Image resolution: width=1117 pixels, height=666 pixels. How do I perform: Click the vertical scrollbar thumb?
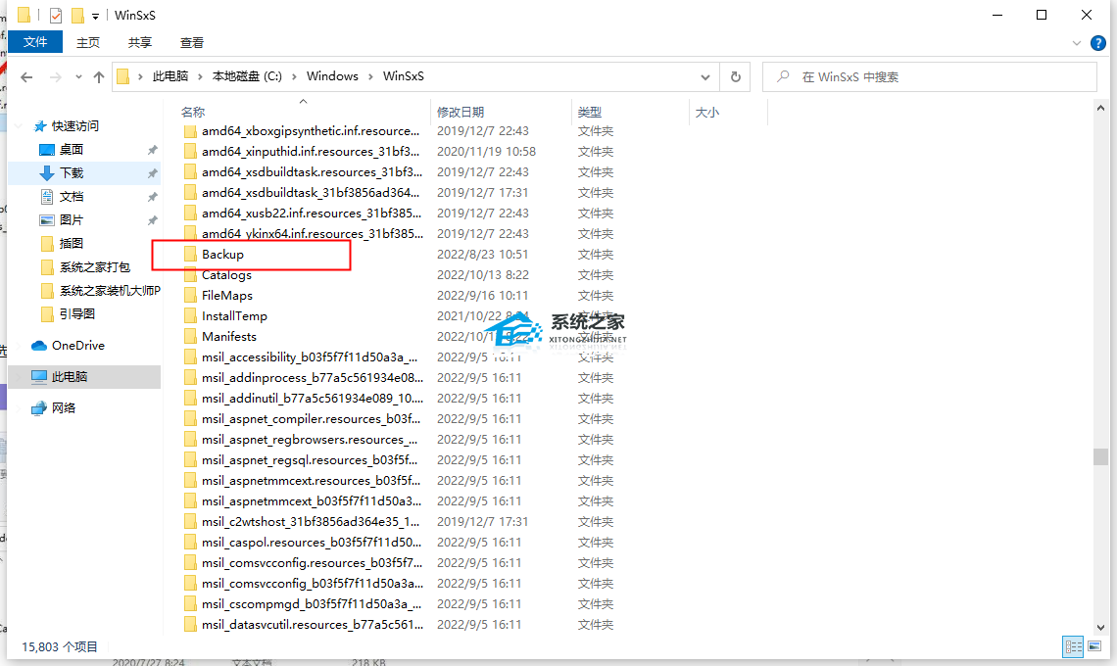(x=1100, y=456)
